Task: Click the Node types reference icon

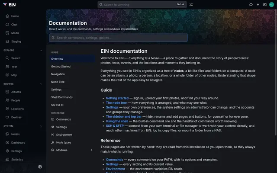Action: pos(53,142)
